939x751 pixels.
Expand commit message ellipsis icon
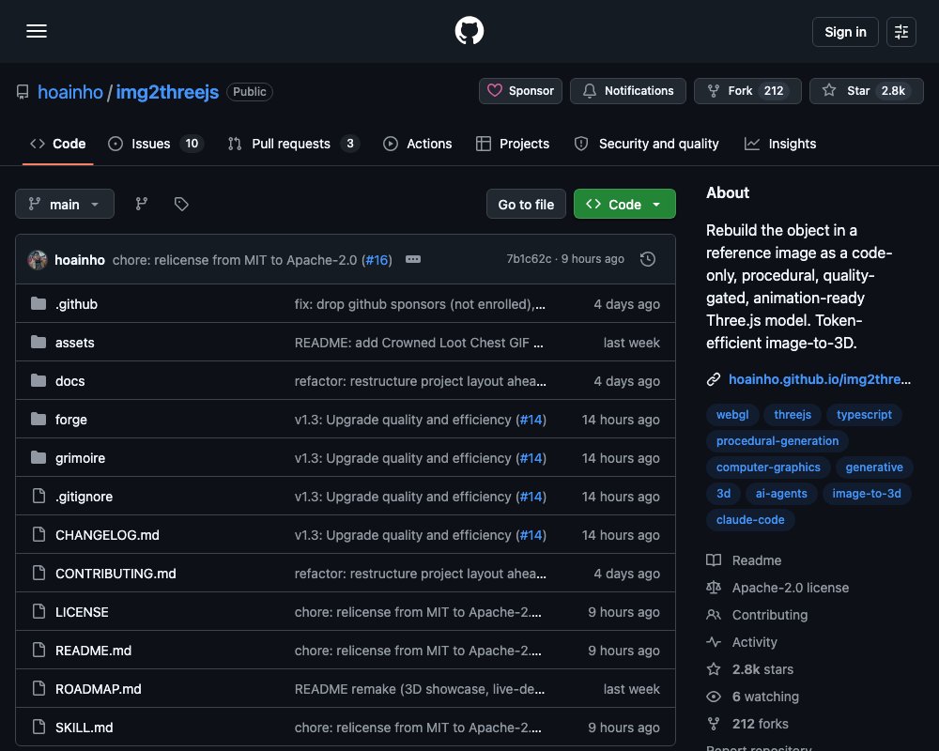point(412,259)
